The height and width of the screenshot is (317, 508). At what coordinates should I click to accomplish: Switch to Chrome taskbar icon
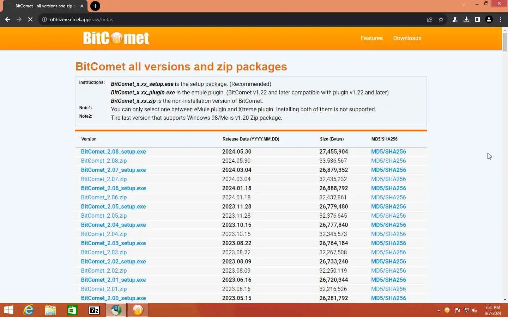coord(116,310)
